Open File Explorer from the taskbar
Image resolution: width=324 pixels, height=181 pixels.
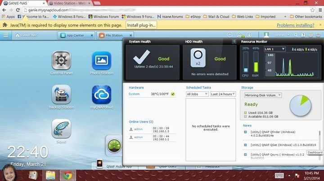[50, 176]
